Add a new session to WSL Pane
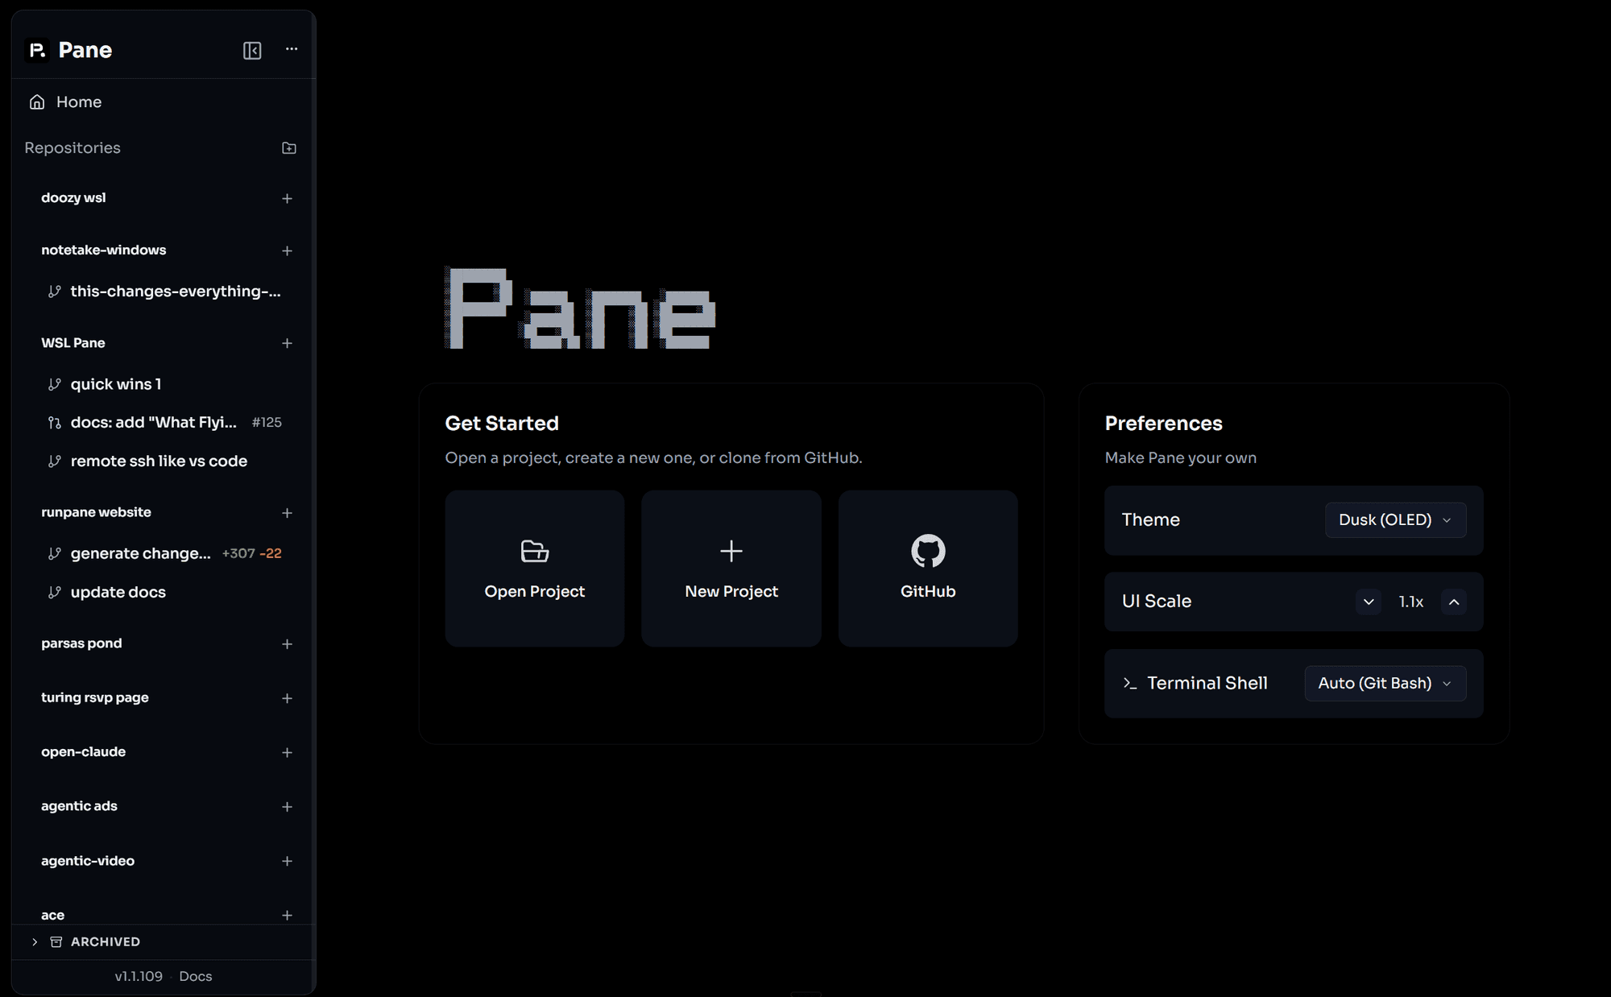Screen dimensions: 1611x997 point(287,342)
